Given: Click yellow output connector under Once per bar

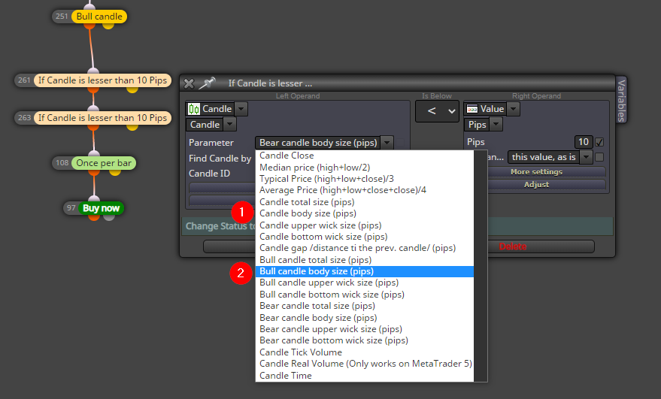Looking at the screenshot, I should point(115,172).
